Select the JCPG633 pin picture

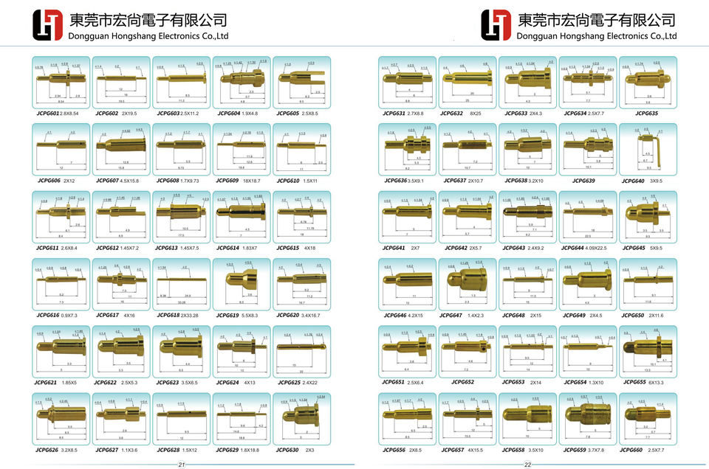tap(527, 83)
